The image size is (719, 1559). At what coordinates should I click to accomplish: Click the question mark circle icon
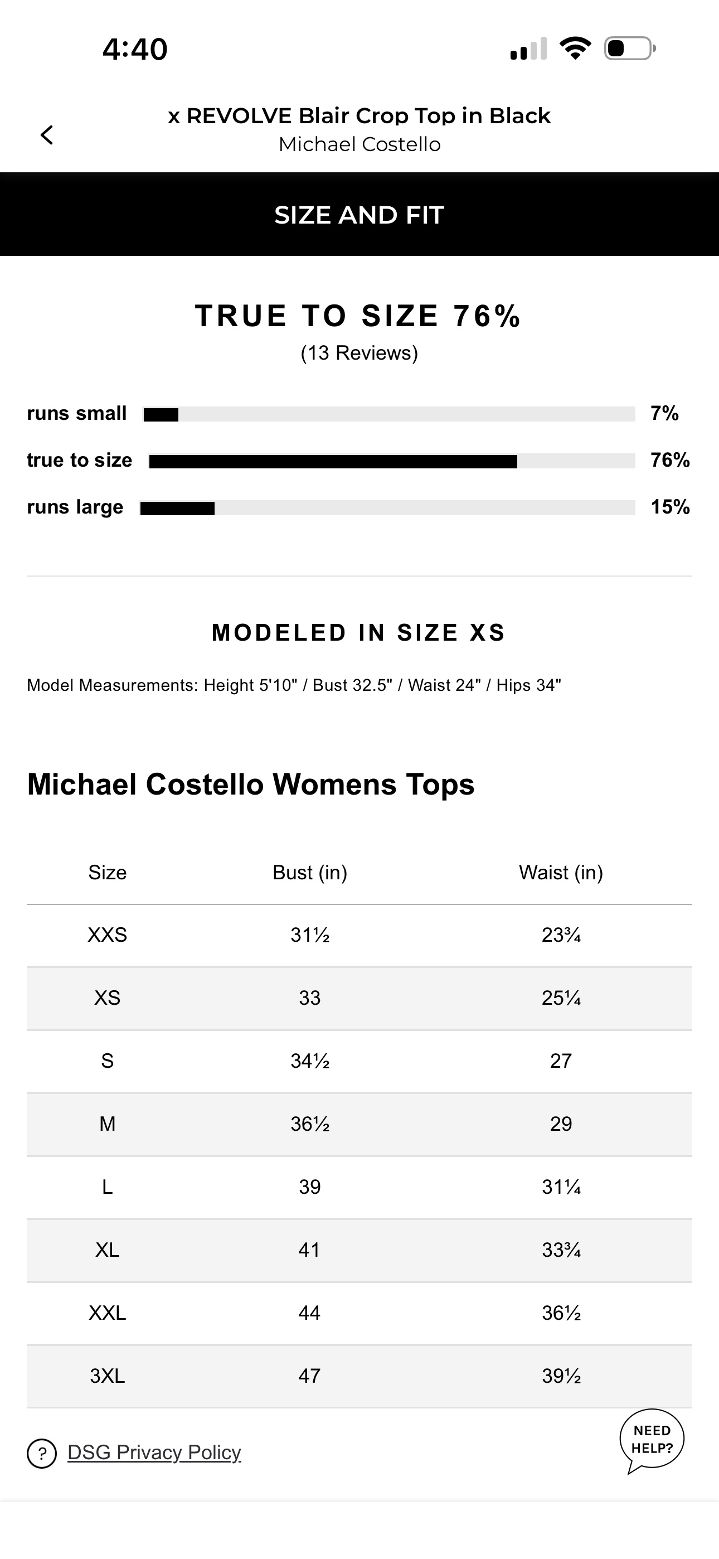point(42,1453)
